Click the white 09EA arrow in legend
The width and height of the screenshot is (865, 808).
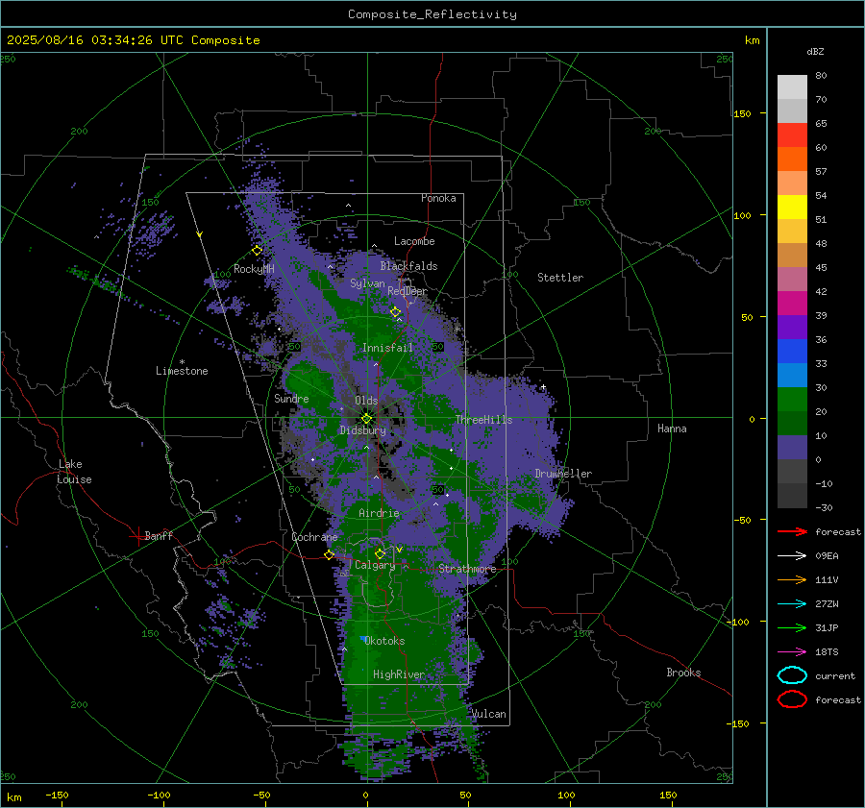coord(792,556)
